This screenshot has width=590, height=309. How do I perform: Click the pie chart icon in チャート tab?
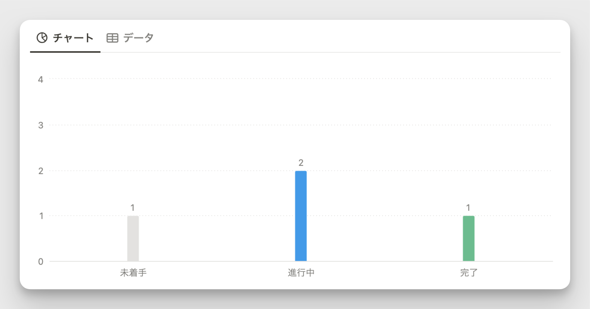(42, 38)
